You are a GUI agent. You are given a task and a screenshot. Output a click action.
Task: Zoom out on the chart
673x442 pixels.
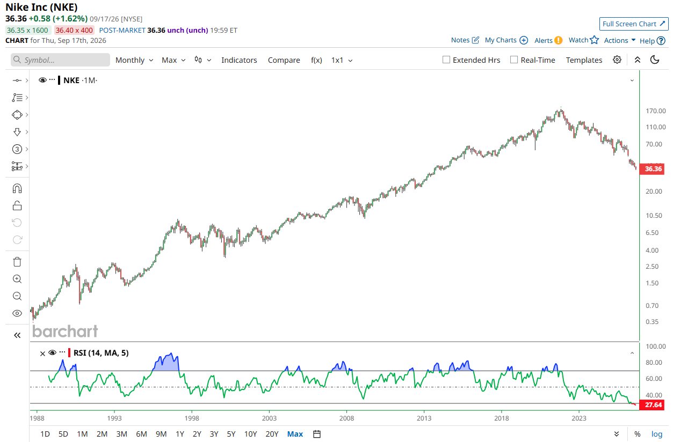pos(17,296)
